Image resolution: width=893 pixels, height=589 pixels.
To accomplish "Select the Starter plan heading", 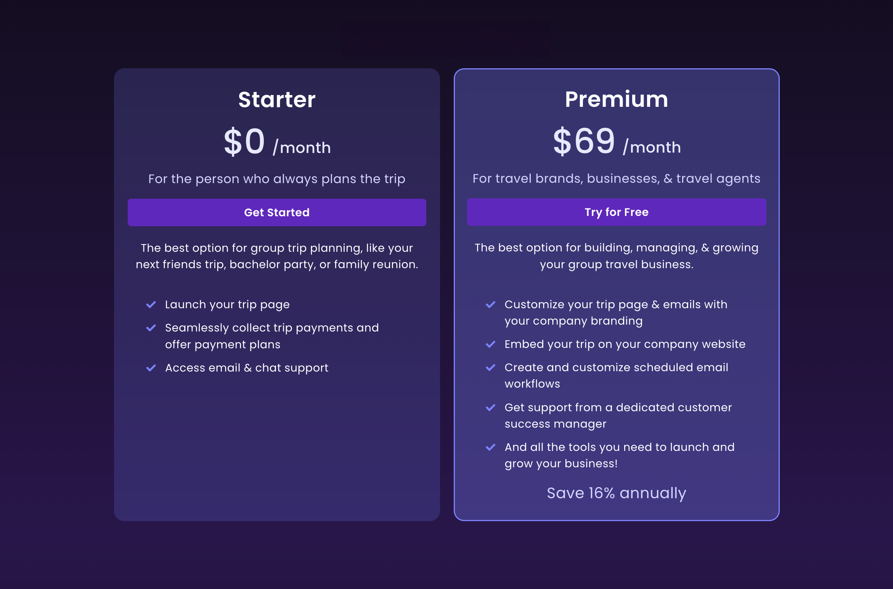I will point(277,99).
